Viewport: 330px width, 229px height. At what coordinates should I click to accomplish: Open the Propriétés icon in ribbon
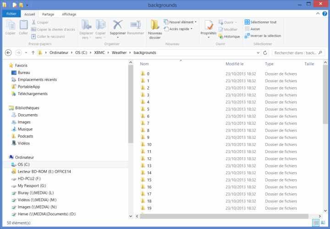tap(209, 27)
